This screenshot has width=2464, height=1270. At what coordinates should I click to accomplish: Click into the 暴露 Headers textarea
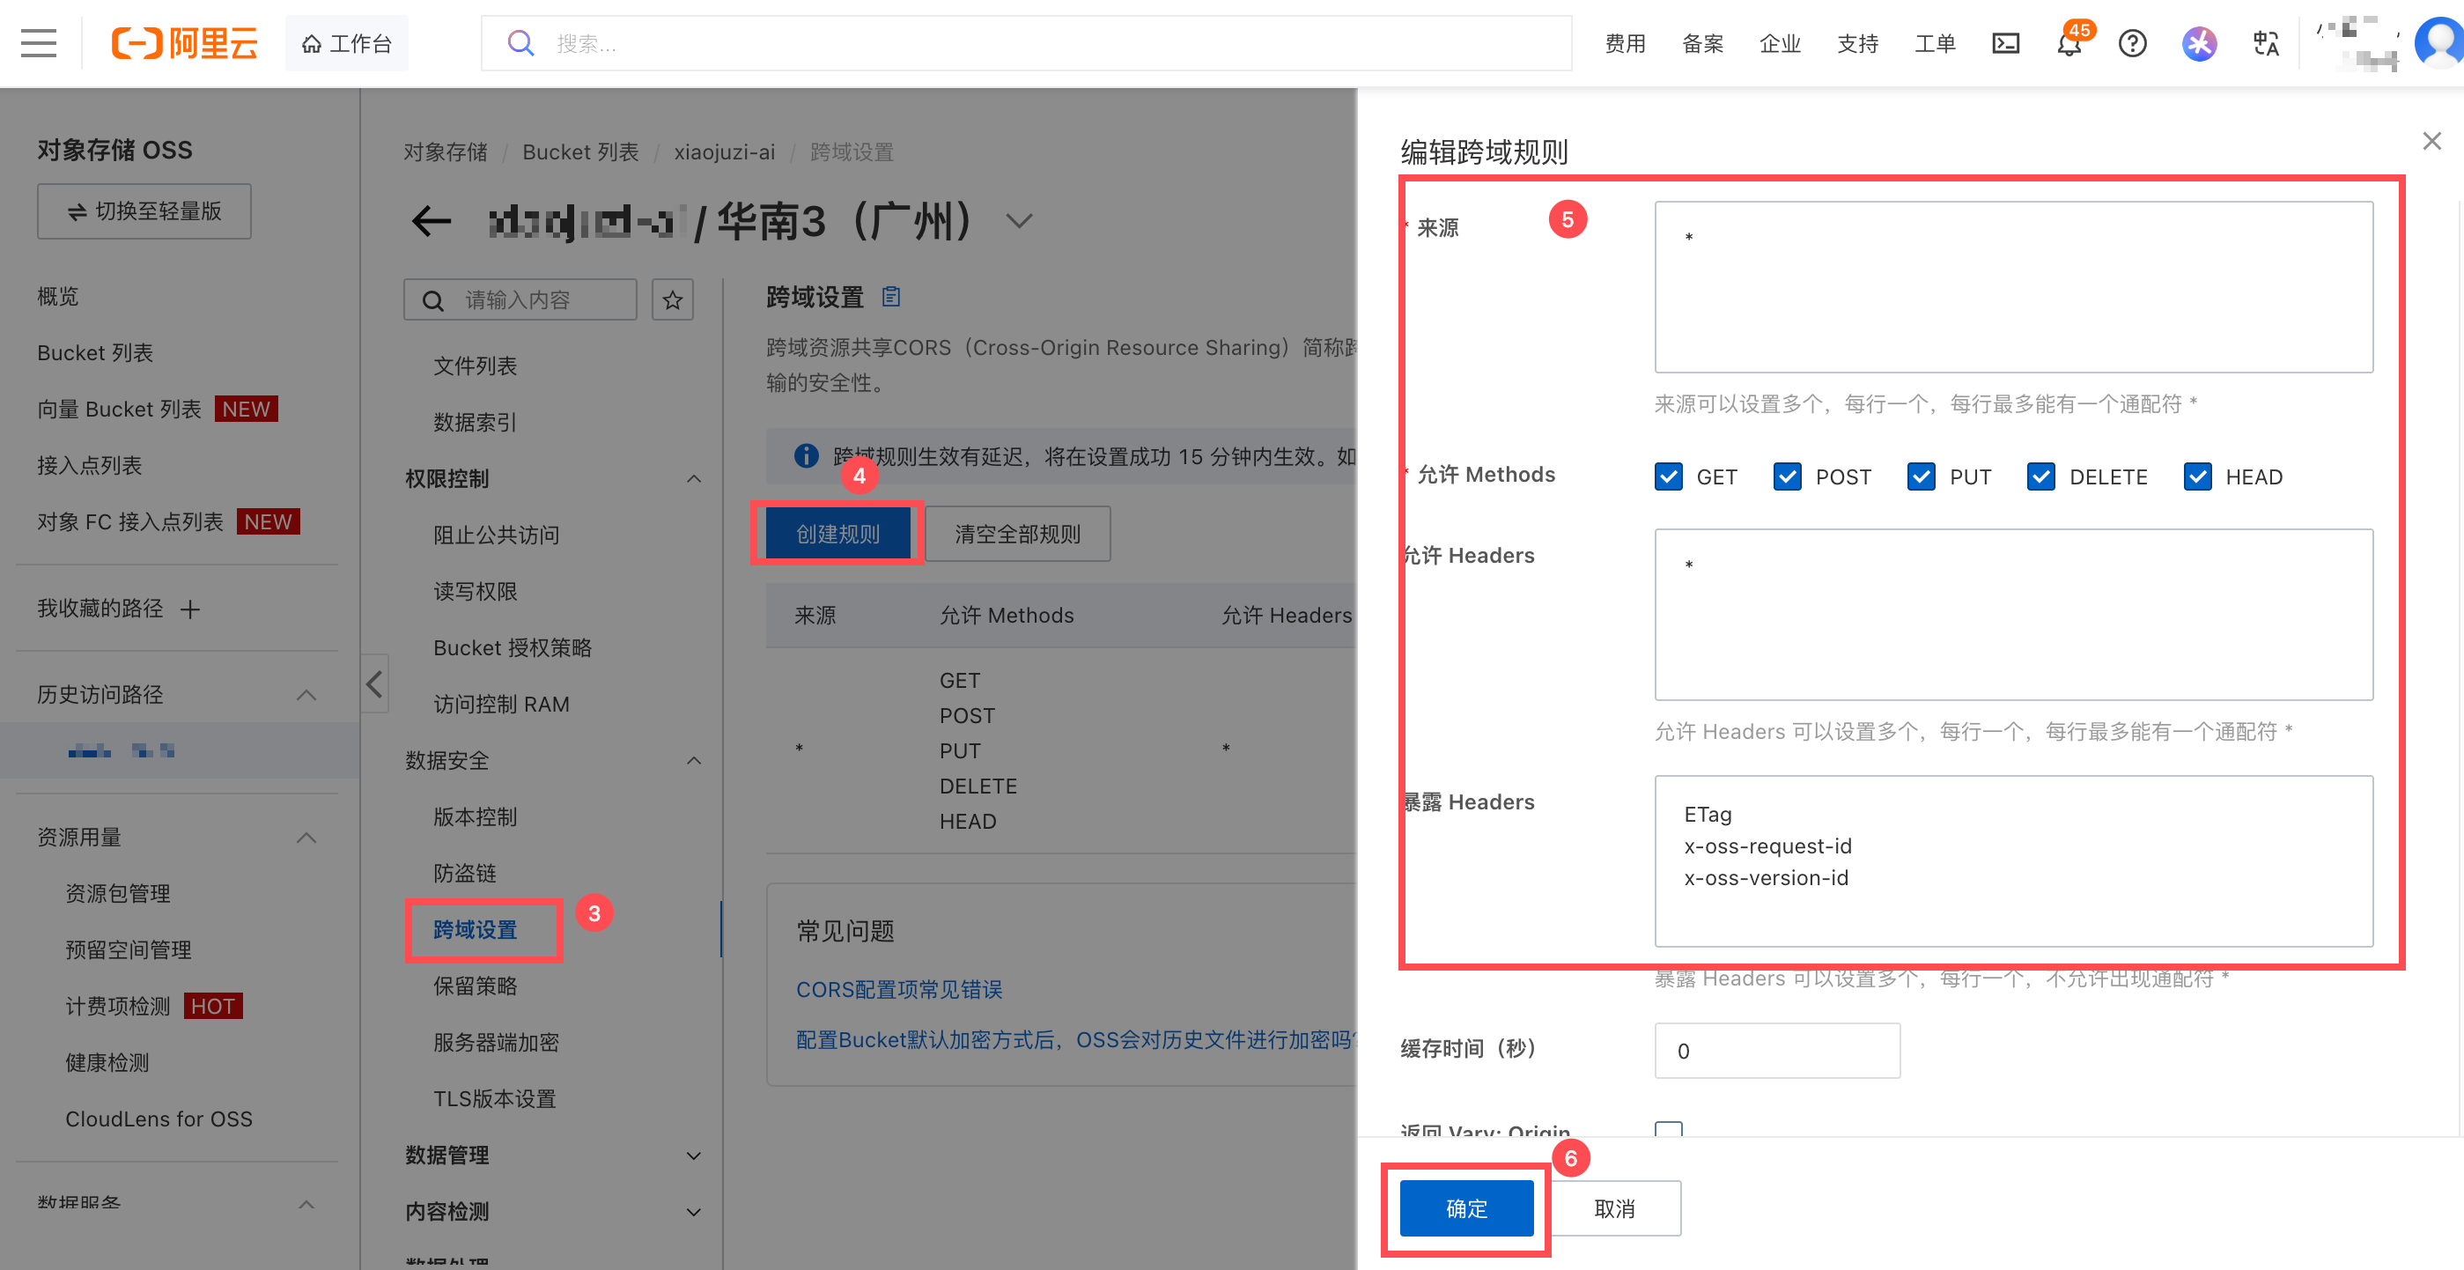(x=2013, y=861)
